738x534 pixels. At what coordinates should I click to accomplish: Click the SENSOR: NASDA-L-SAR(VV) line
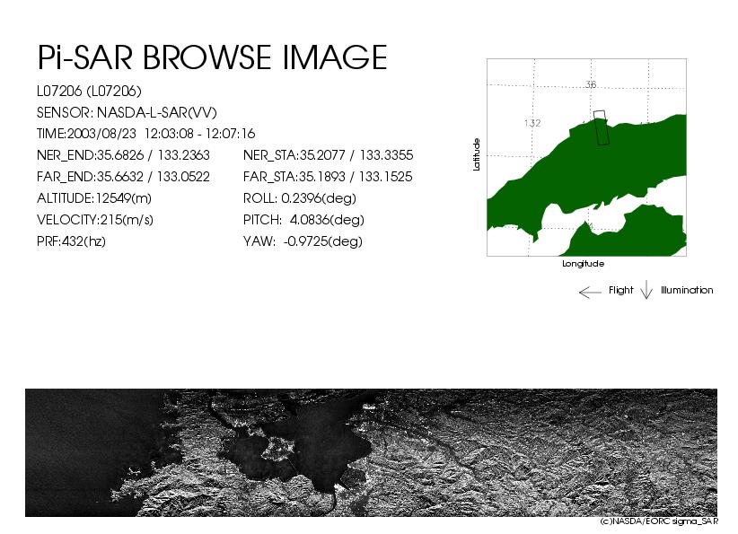tap(127, 113)
